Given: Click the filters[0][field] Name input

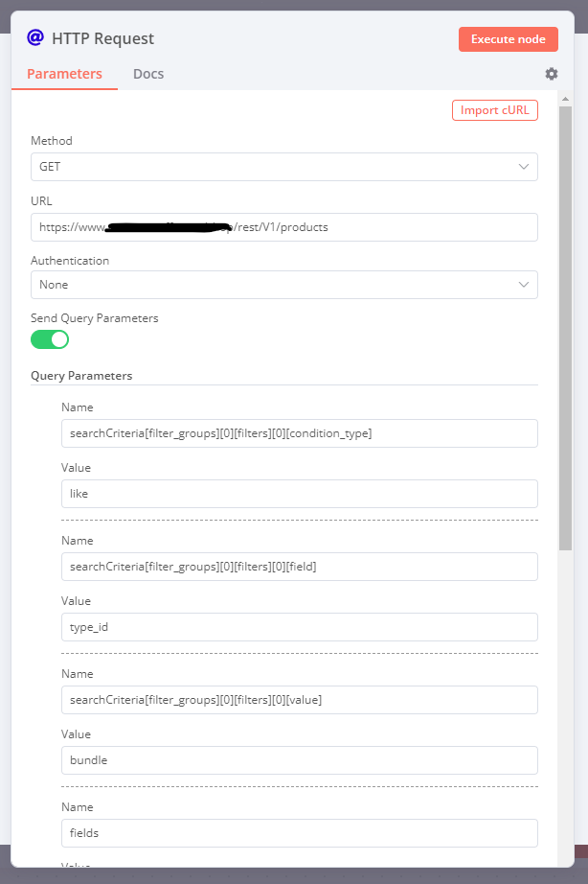Looking at the screenshot, I should click(x=299, y=567).
